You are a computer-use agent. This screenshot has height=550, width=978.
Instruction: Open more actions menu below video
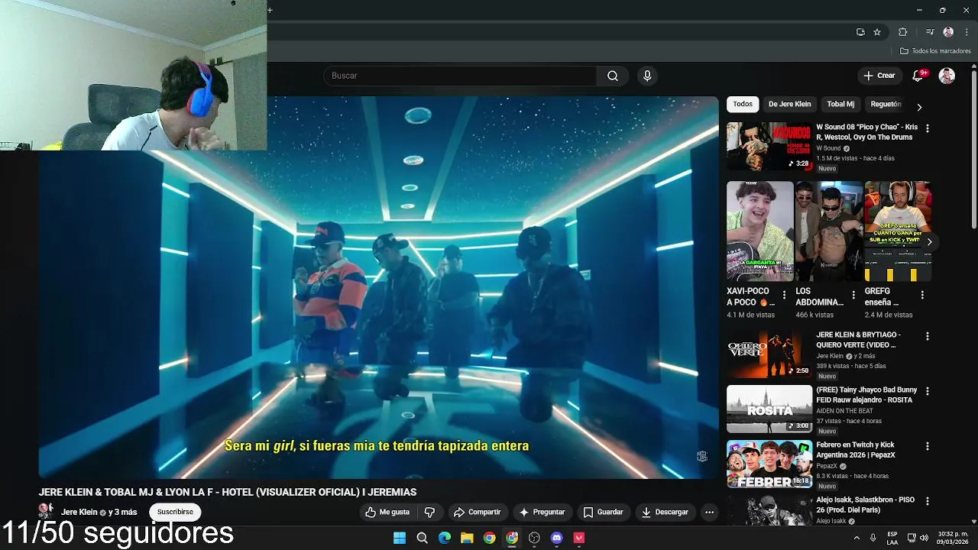tap(709, 512)
